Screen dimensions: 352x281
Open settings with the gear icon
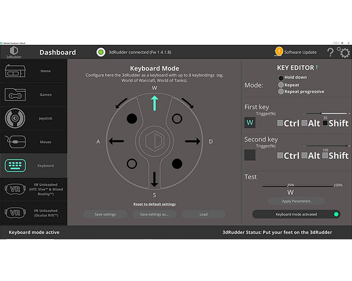point(344,52)
